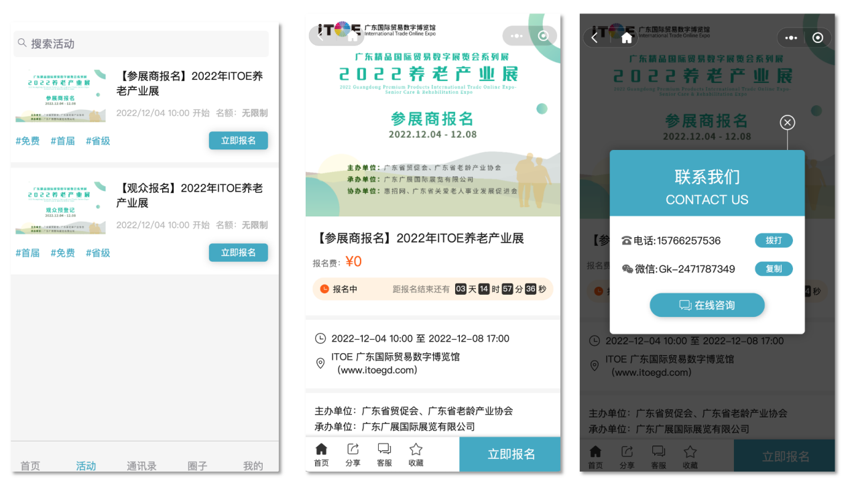850x481 pixels.
Task: Tap the large 立即报名 button on event detail screen
Action: point(510,454)
